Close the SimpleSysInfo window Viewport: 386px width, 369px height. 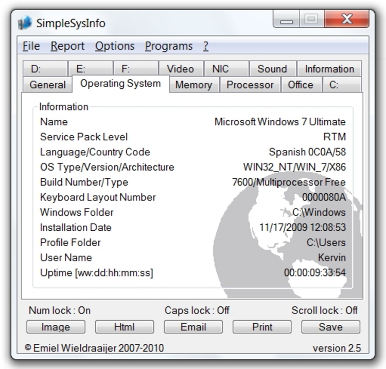pos(347,19)
